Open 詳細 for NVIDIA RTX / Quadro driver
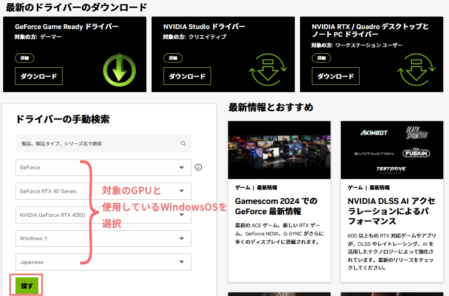Image resolution: width=449 pixels, height=296 pixels. pos(321,58)
